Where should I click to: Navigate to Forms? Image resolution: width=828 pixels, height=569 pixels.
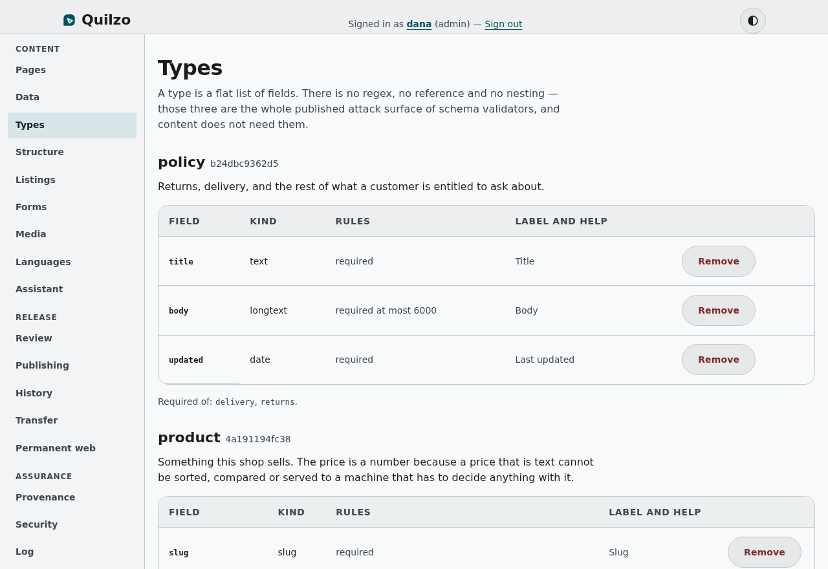point(72,207)
